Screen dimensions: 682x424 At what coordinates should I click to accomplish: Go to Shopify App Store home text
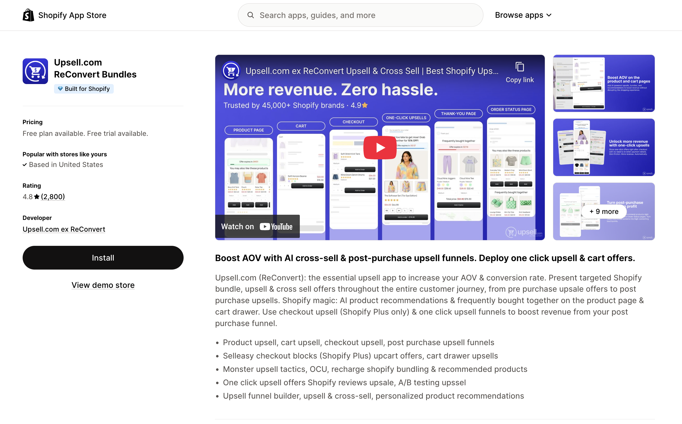click(72, 15)
